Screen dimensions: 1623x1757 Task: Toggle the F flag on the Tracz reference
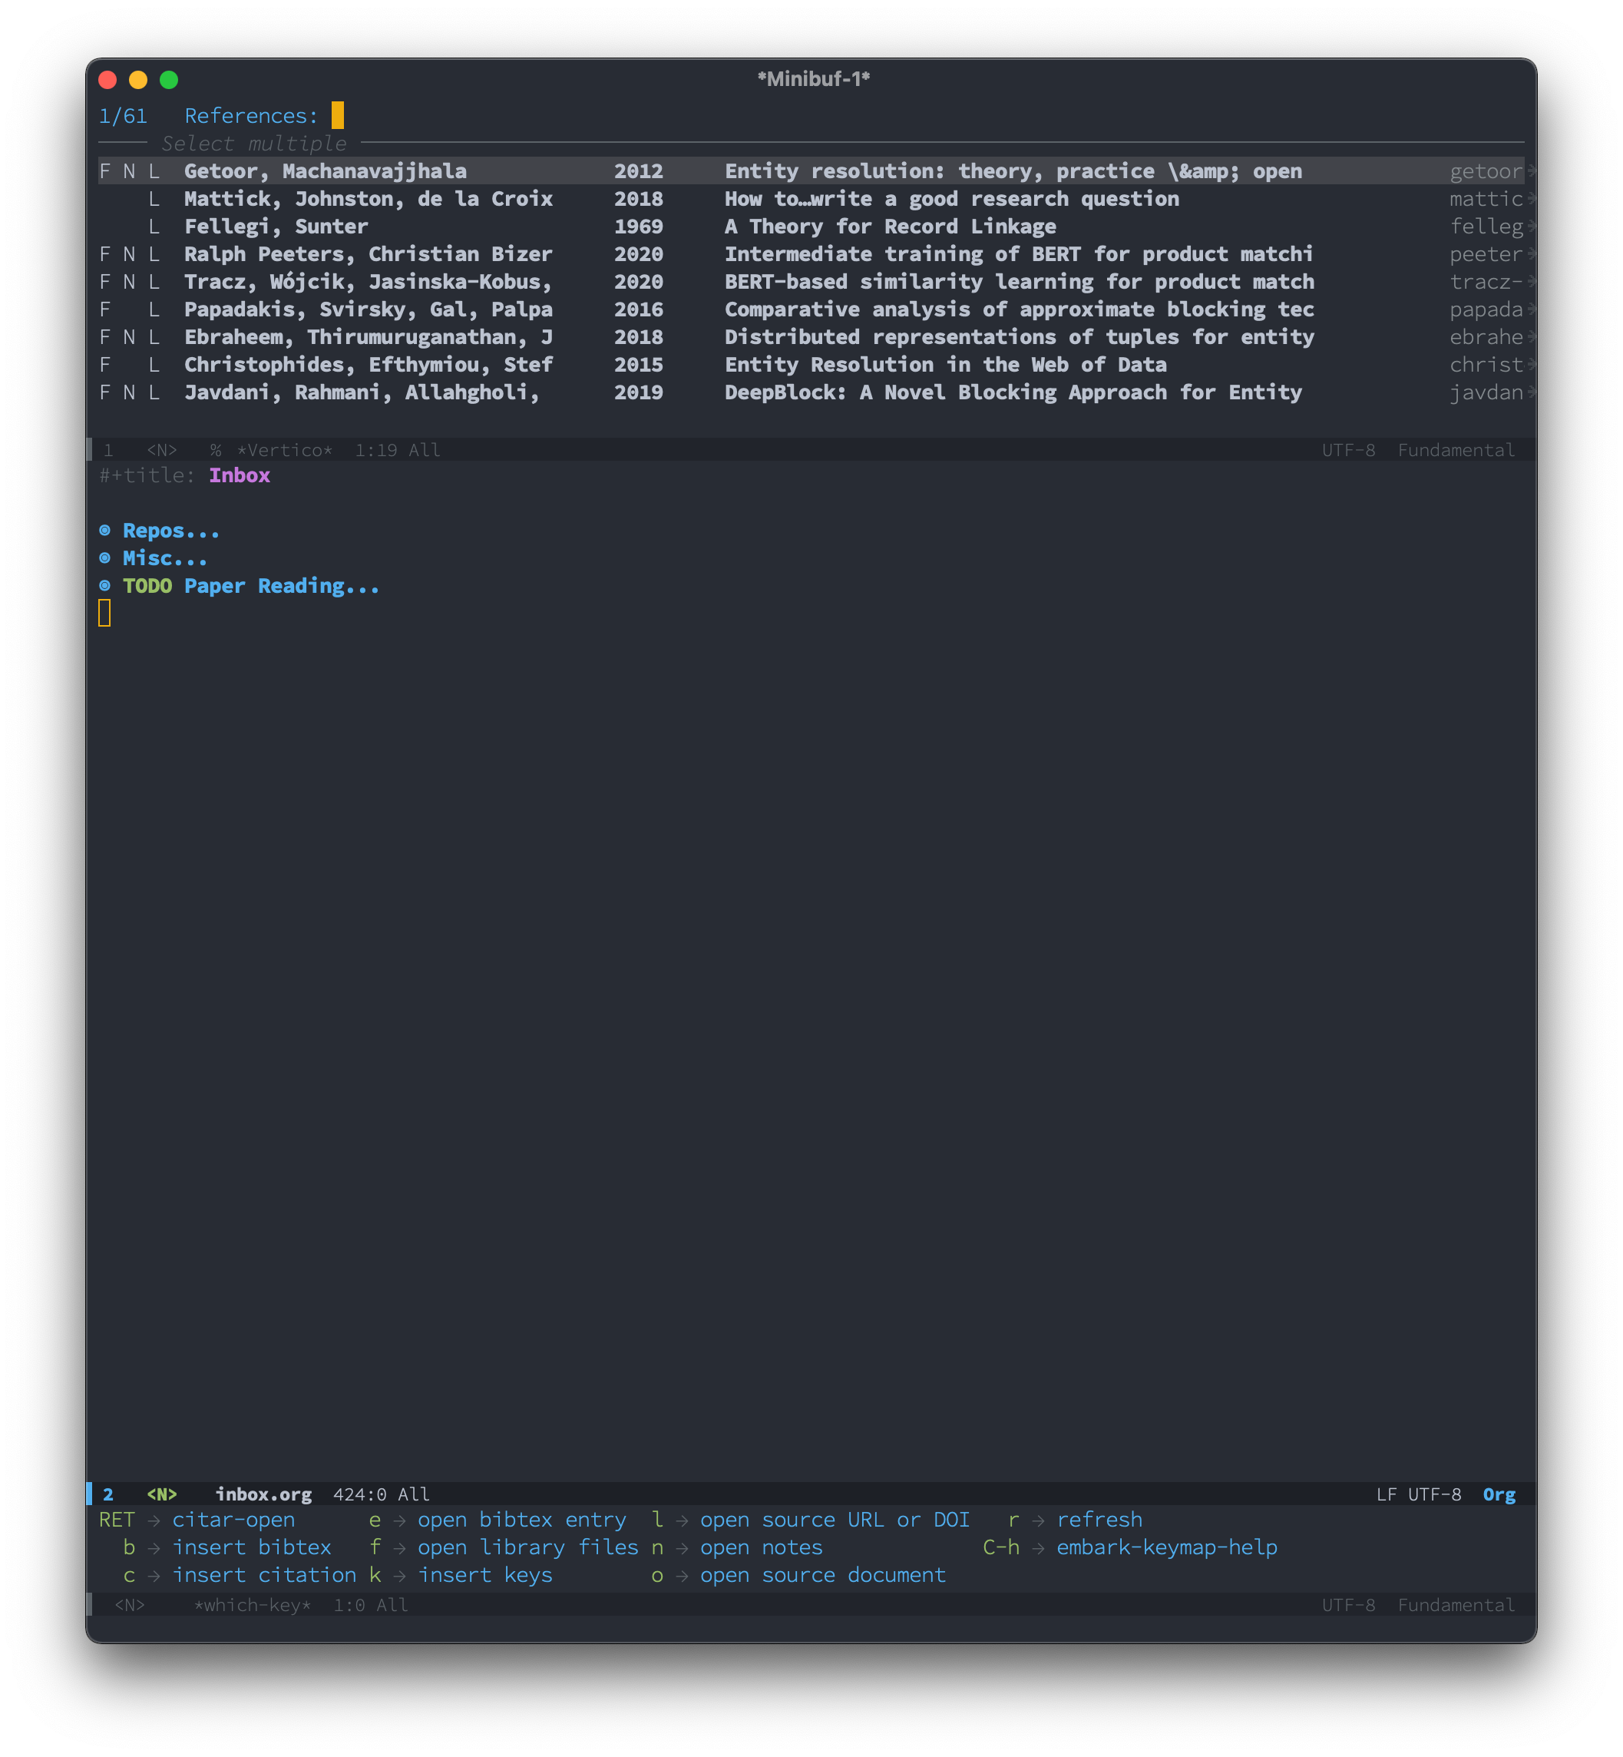coord(104,281)
